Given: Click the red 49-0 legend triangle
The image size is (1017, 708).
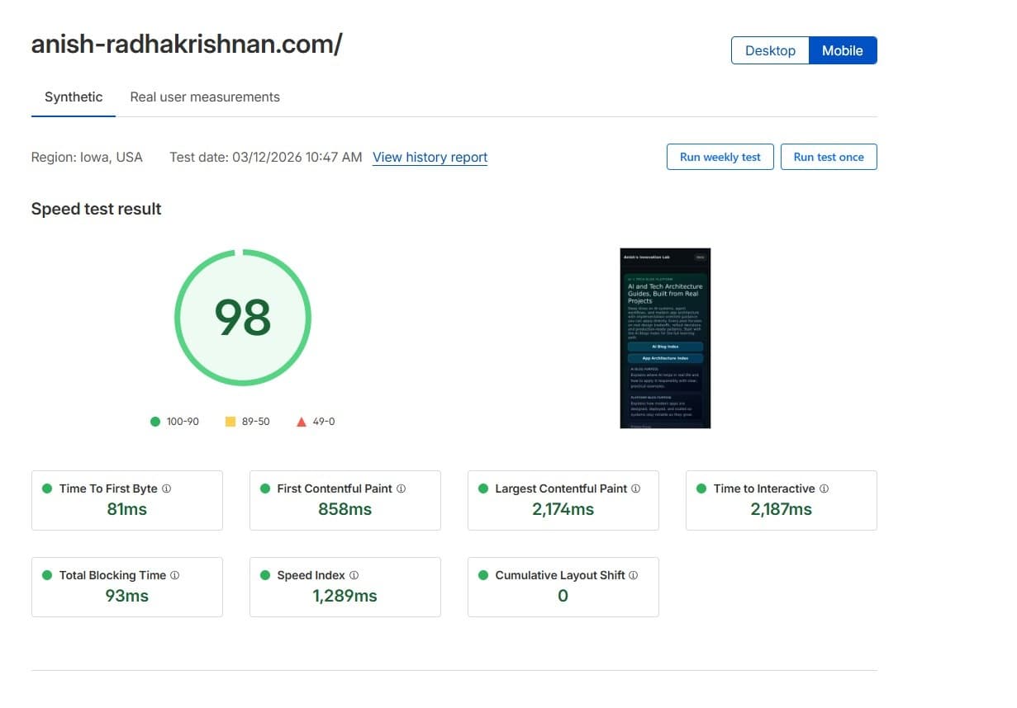Looking at the screenshot, I should coord(301,422).
